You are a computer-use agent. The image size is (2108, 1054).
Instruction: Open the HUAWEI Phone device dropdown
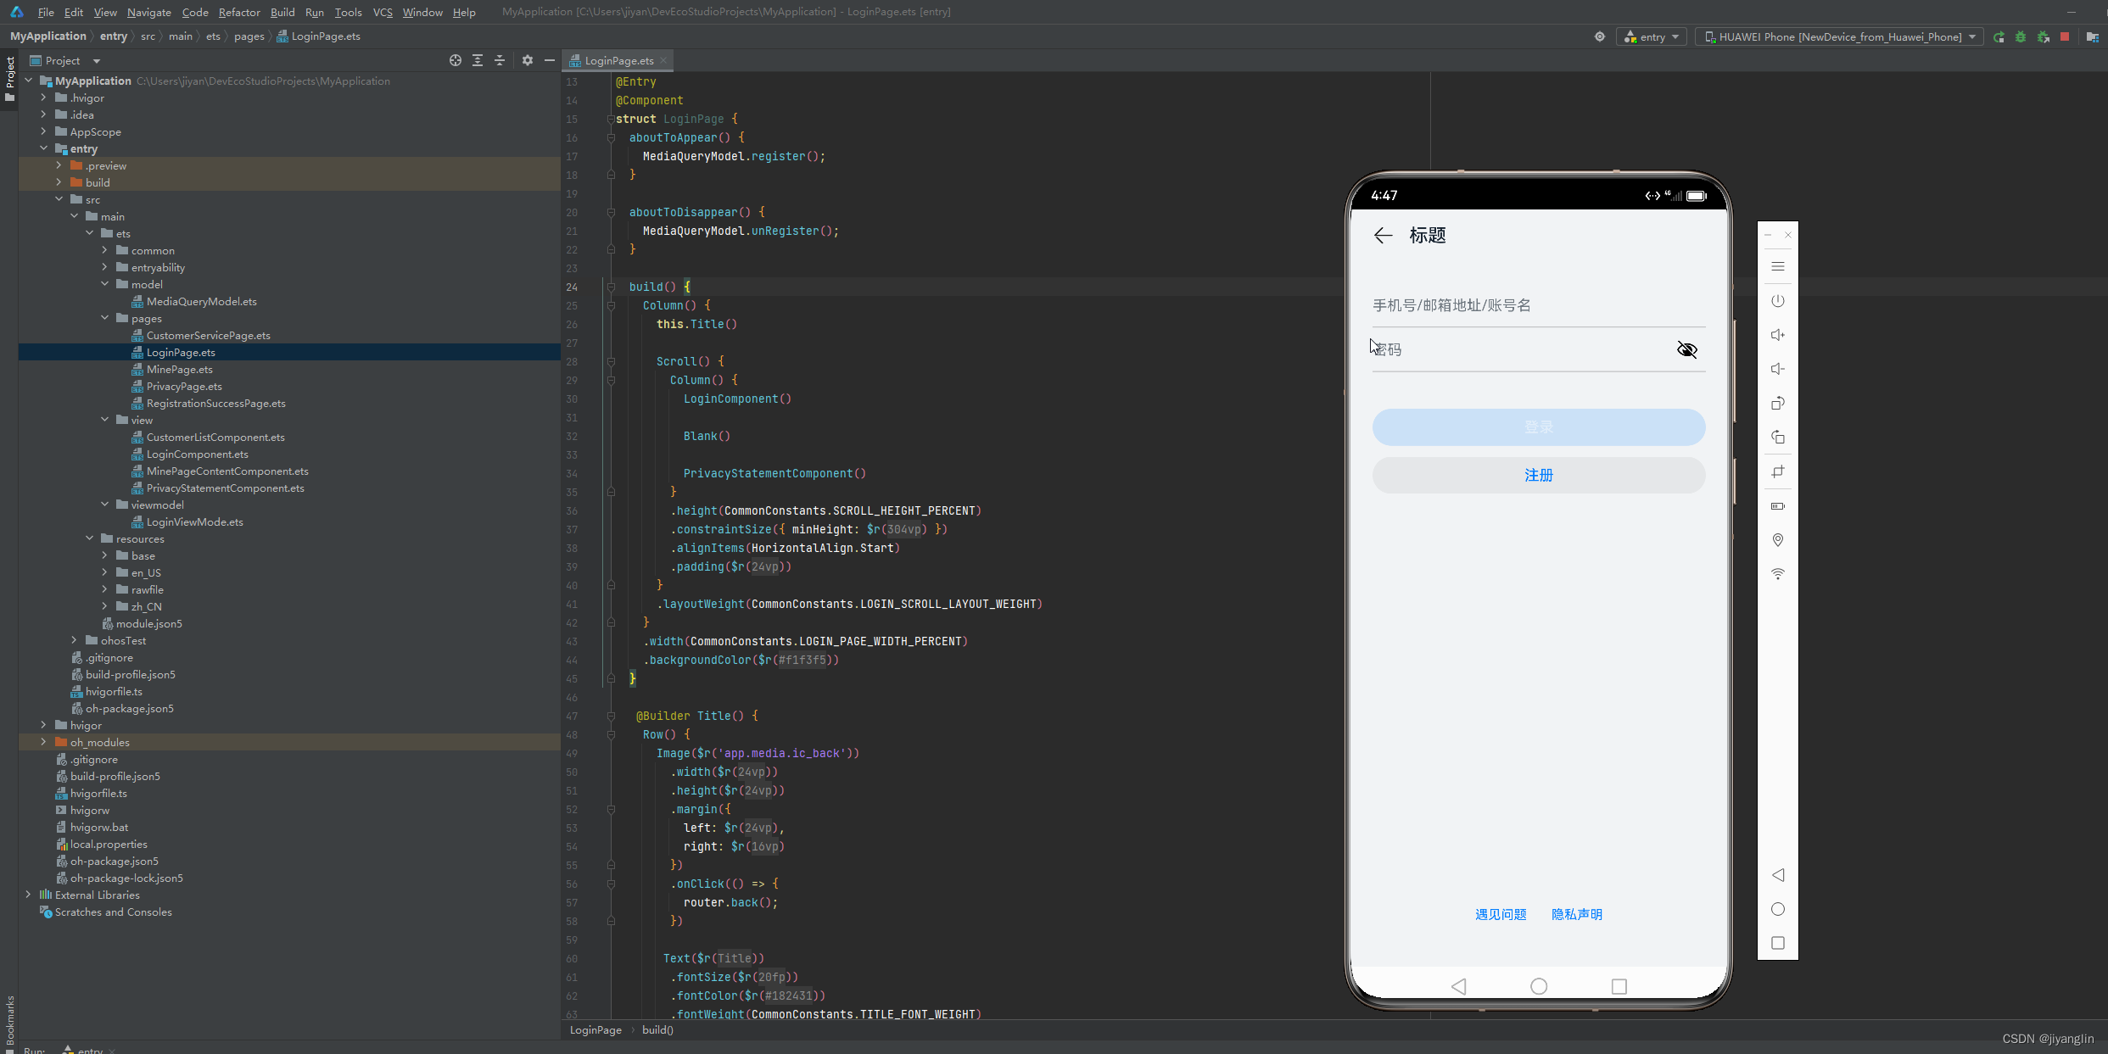(x=1838, y=36)
